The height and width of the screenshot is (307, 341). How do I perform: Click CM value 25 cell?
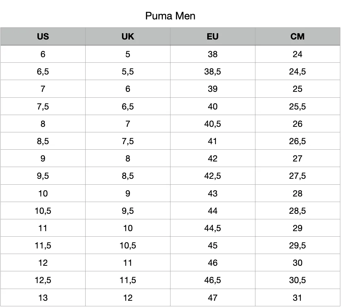tap(297, 89)
